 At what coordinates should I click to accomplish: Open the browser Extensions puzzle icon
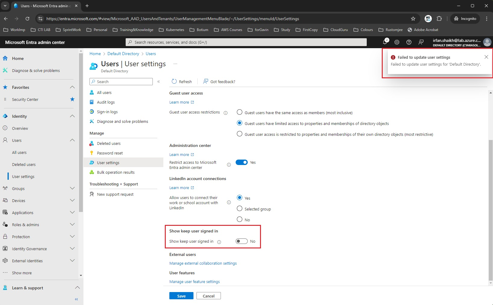click(439, 19)
